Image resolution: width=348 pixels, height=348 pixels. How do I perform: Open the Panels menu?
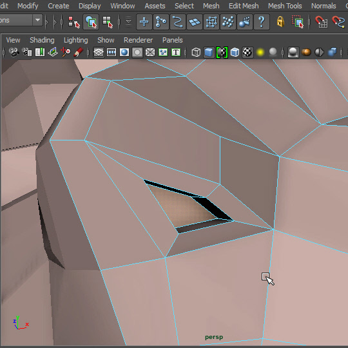(173, 40)
